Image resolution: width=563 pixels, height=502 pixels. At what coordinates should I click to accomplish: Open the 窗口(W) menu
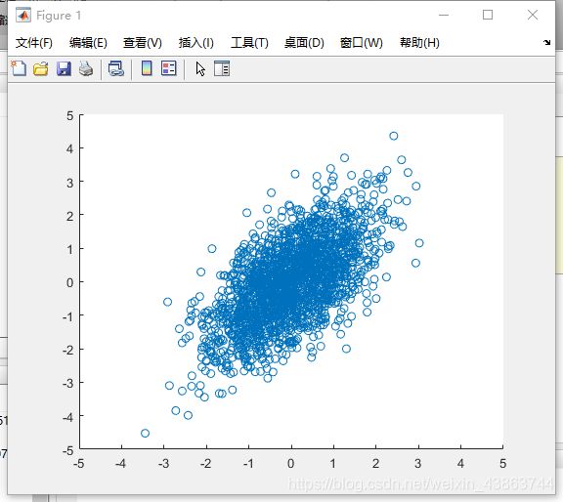[x=362, y=43]
